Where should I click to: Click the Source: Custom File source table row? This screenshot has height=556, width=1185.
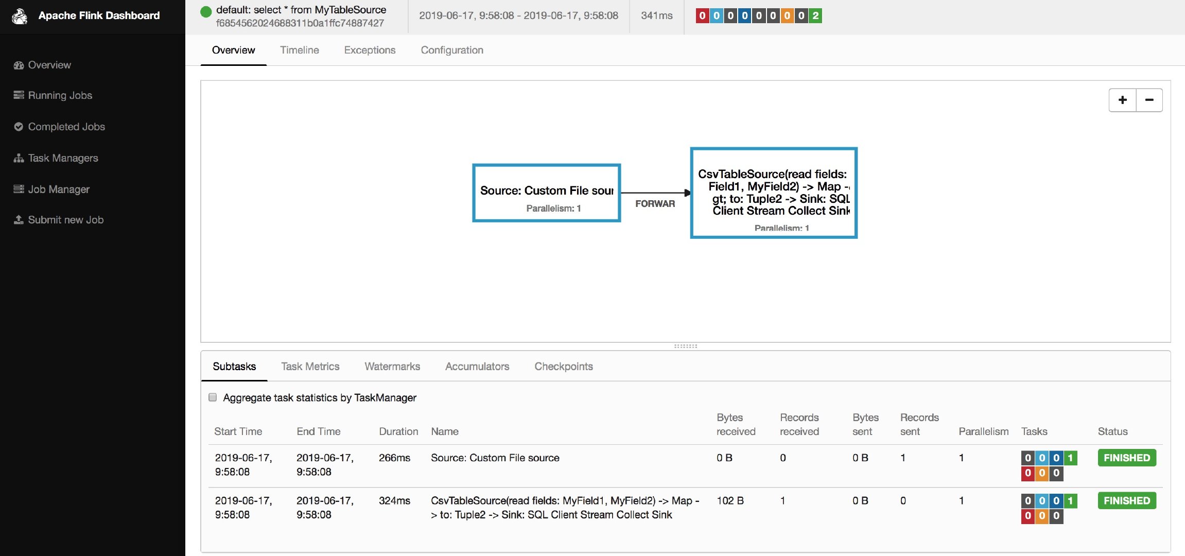coord(495,458)
